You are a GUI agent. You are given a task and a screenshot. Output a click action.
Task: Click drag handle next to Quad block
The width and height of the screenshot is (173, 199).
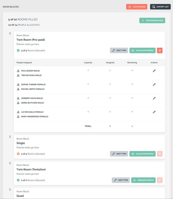(10, 189)
